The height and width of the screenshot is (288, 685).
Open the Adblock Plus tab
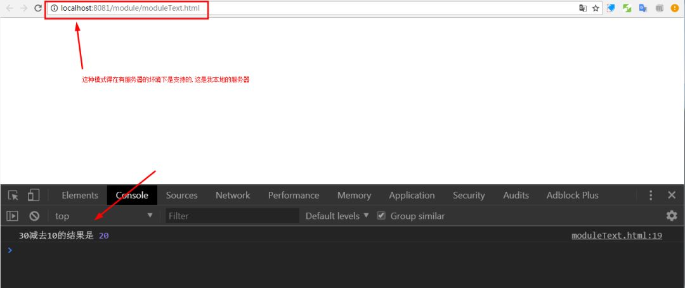point(572,195)
